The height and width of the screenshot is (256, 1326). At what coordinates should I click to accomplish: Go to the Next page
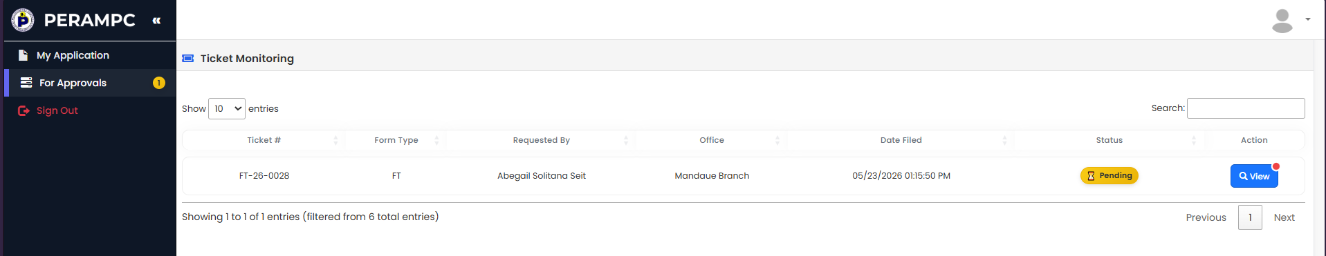[1284, 217]
